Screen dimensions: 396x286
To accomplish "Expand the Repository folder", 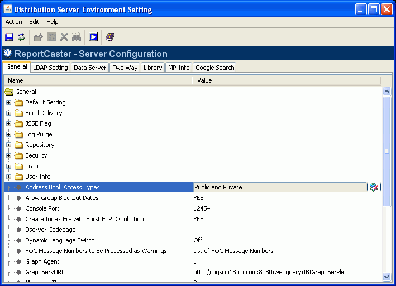I will click(9, 145).
